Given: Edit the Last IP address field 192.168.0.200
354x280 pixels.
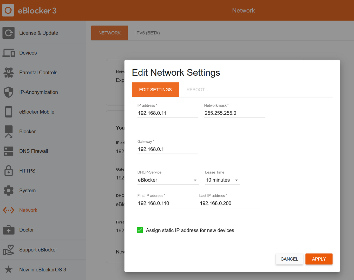Looking at the screenshot, I should pos(230,203).
